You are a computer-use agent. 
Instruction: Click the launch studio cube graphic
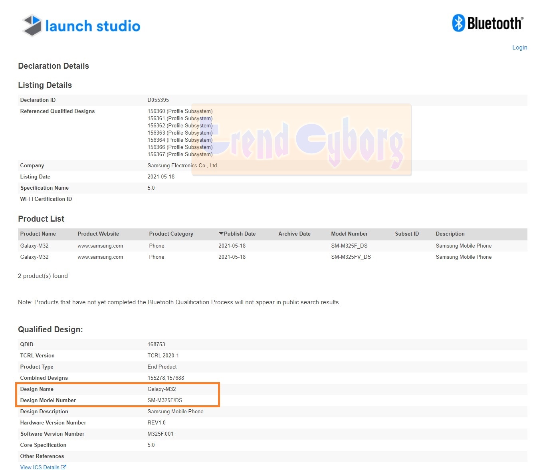point(31,26)
